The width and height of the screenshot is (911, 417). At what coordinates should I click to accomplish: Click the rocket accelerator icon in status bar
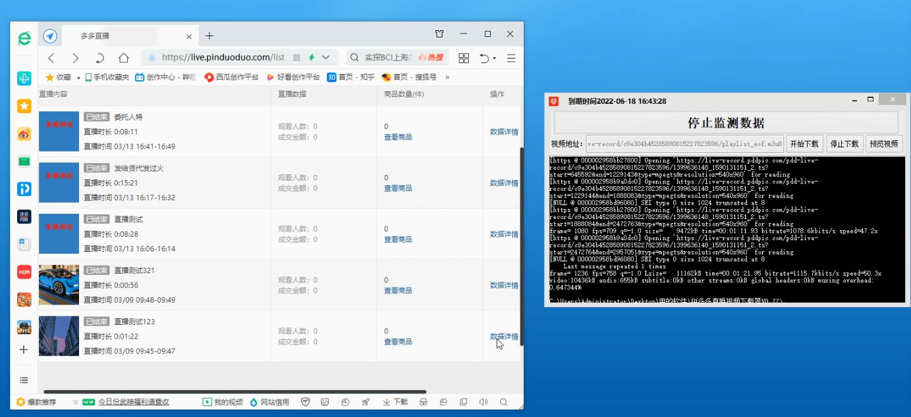366,402
